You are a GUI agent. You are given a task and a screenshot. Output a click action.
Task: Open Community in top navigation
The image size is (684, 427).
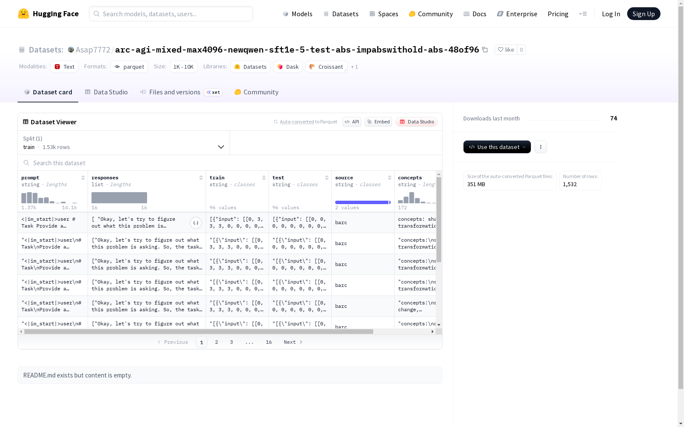pos(431,14)
